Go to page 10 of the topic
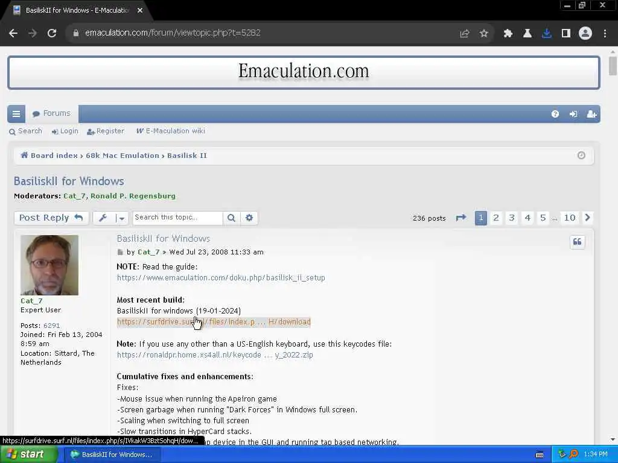The image size is (618, 463). (570, 218)
